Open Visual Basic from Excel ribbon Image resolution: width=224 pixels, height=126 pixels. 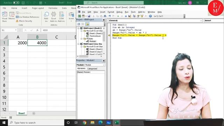click(5, 17)
